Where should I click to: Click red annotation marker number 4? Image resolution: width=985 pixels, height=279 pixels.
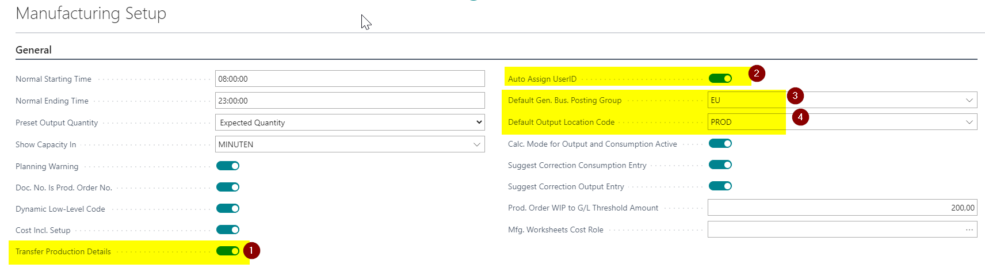[x=800, y=117]
